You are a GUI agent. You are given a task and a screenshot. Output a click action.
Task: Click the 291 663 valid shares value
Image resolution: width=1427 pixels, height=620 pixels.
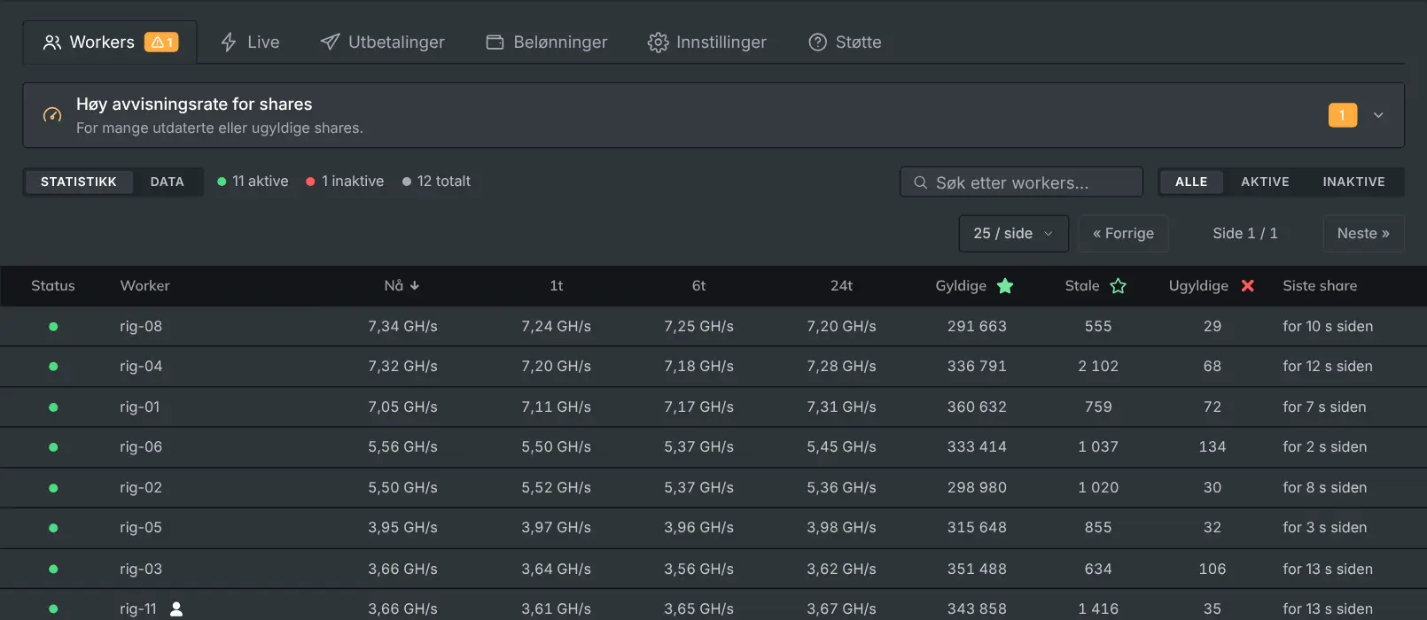977,327
